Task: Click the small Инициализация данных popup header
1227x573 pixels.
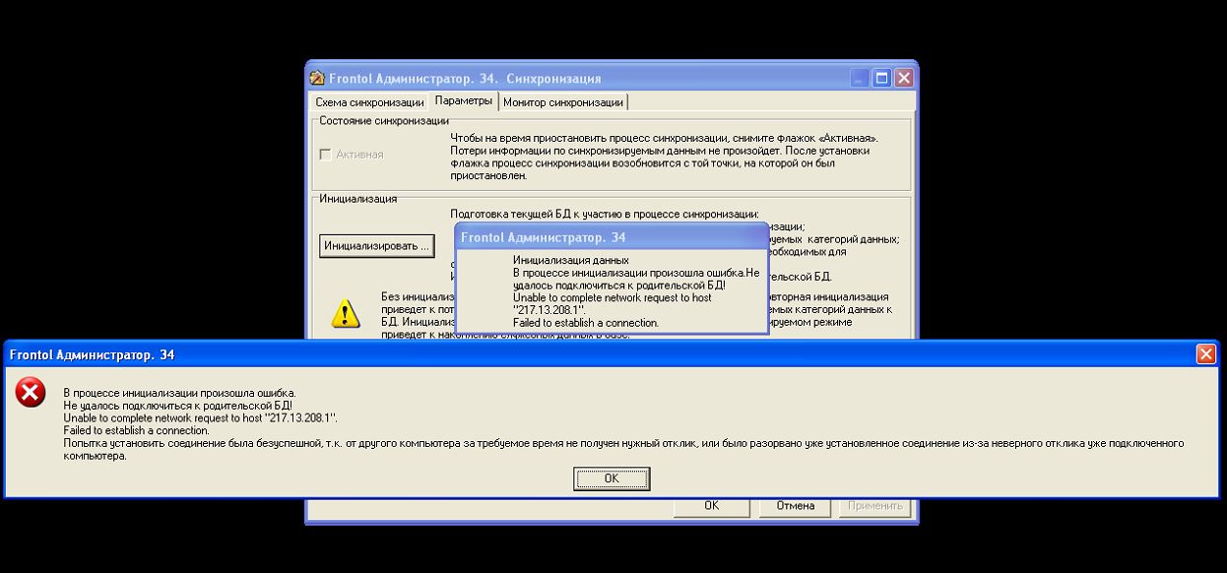Action: point(611,237)
